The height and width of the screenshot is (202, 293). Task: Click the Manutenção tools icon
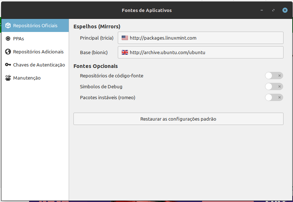[8, 78]
